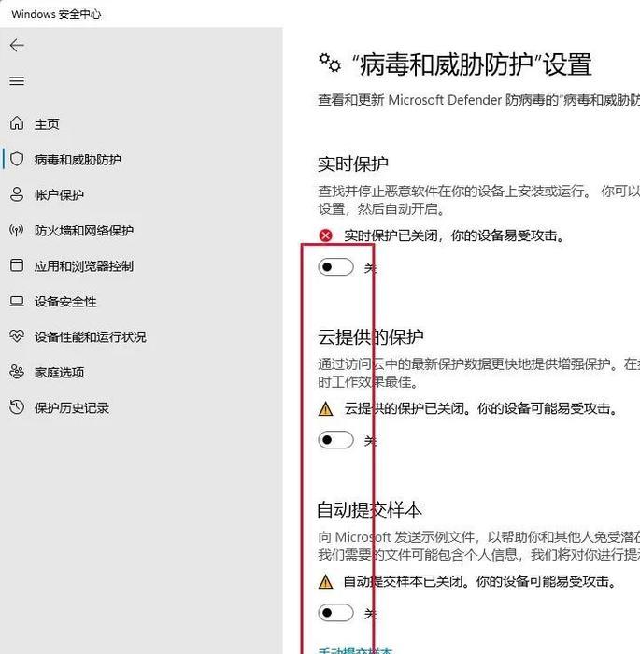Click the clock icon for 保护历史记录
Screen dimensions: 640x654
(x=17, y=407)
